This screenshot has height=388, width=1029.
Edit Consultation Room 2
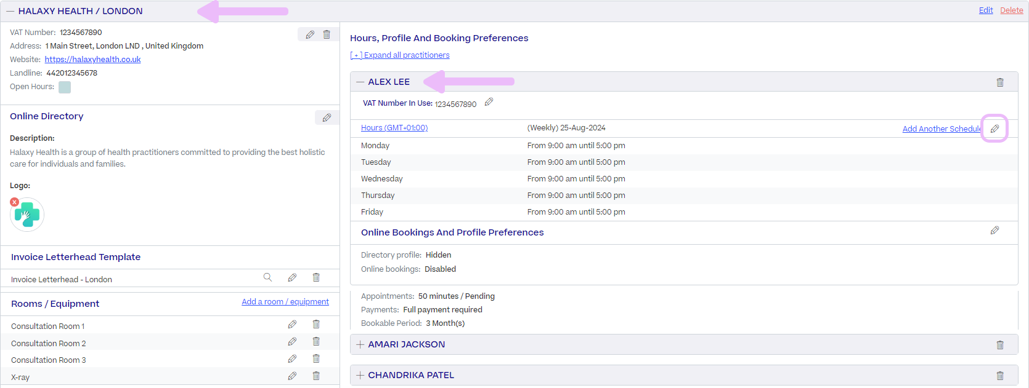click(x=292, y=341)
